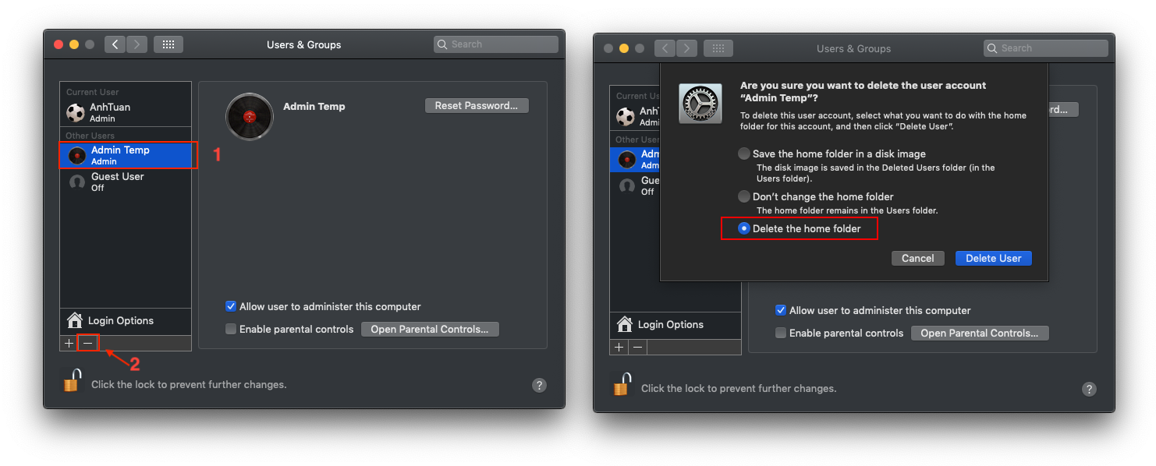This screenshot has width=1156, height=466.
Task: Add a new user with the plus icon
Action: (x=69, y=343)
